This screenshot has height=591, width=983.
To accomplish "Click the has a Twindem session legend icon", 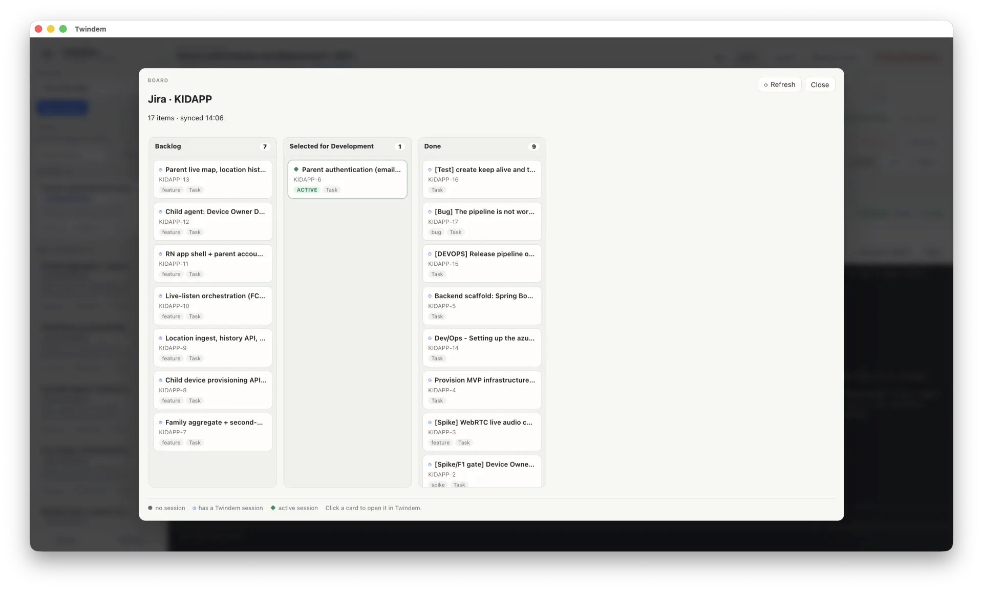I will click(194, 508).
